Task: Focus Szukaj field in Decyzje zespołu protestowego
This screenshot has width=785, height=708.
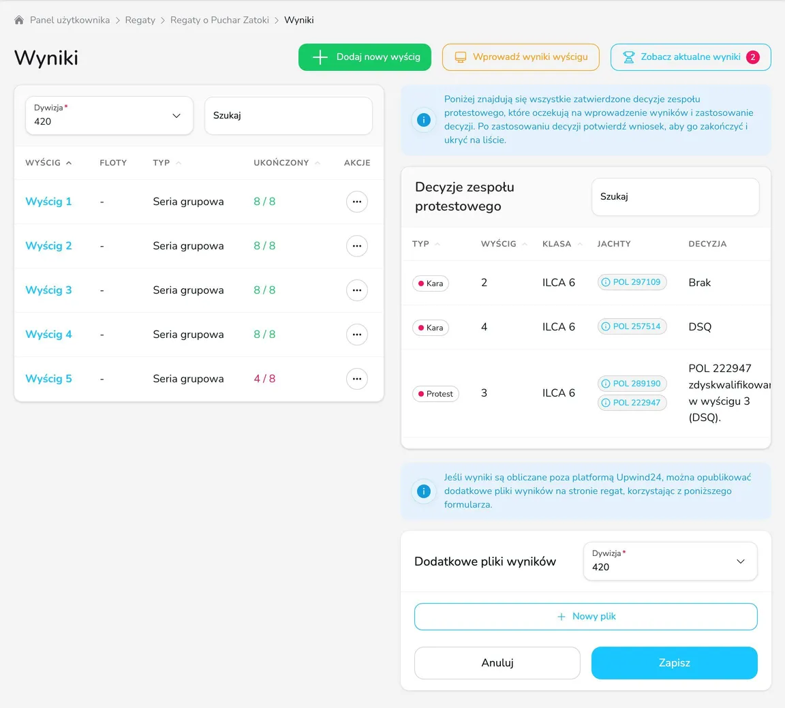Action: pyautogui.click(x=675, y=197)
